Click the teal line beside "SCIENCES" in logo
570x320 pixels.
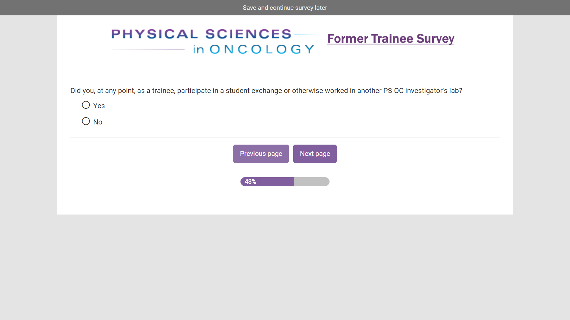307,34
